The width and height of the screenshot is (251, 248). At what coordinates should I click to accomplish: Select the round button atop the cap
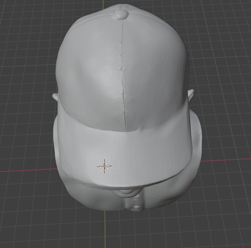pyautogui.click(x=122, y=14)
